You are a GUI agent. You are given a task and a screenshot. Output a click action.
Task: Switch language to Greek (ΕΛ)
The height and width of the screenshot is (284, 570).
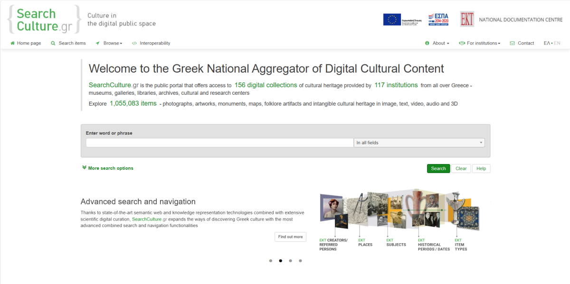coord(547,43)
